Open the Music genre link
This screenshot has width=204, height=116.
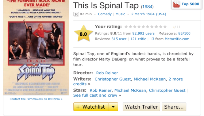pyautogui.click(x=120, y=14)
